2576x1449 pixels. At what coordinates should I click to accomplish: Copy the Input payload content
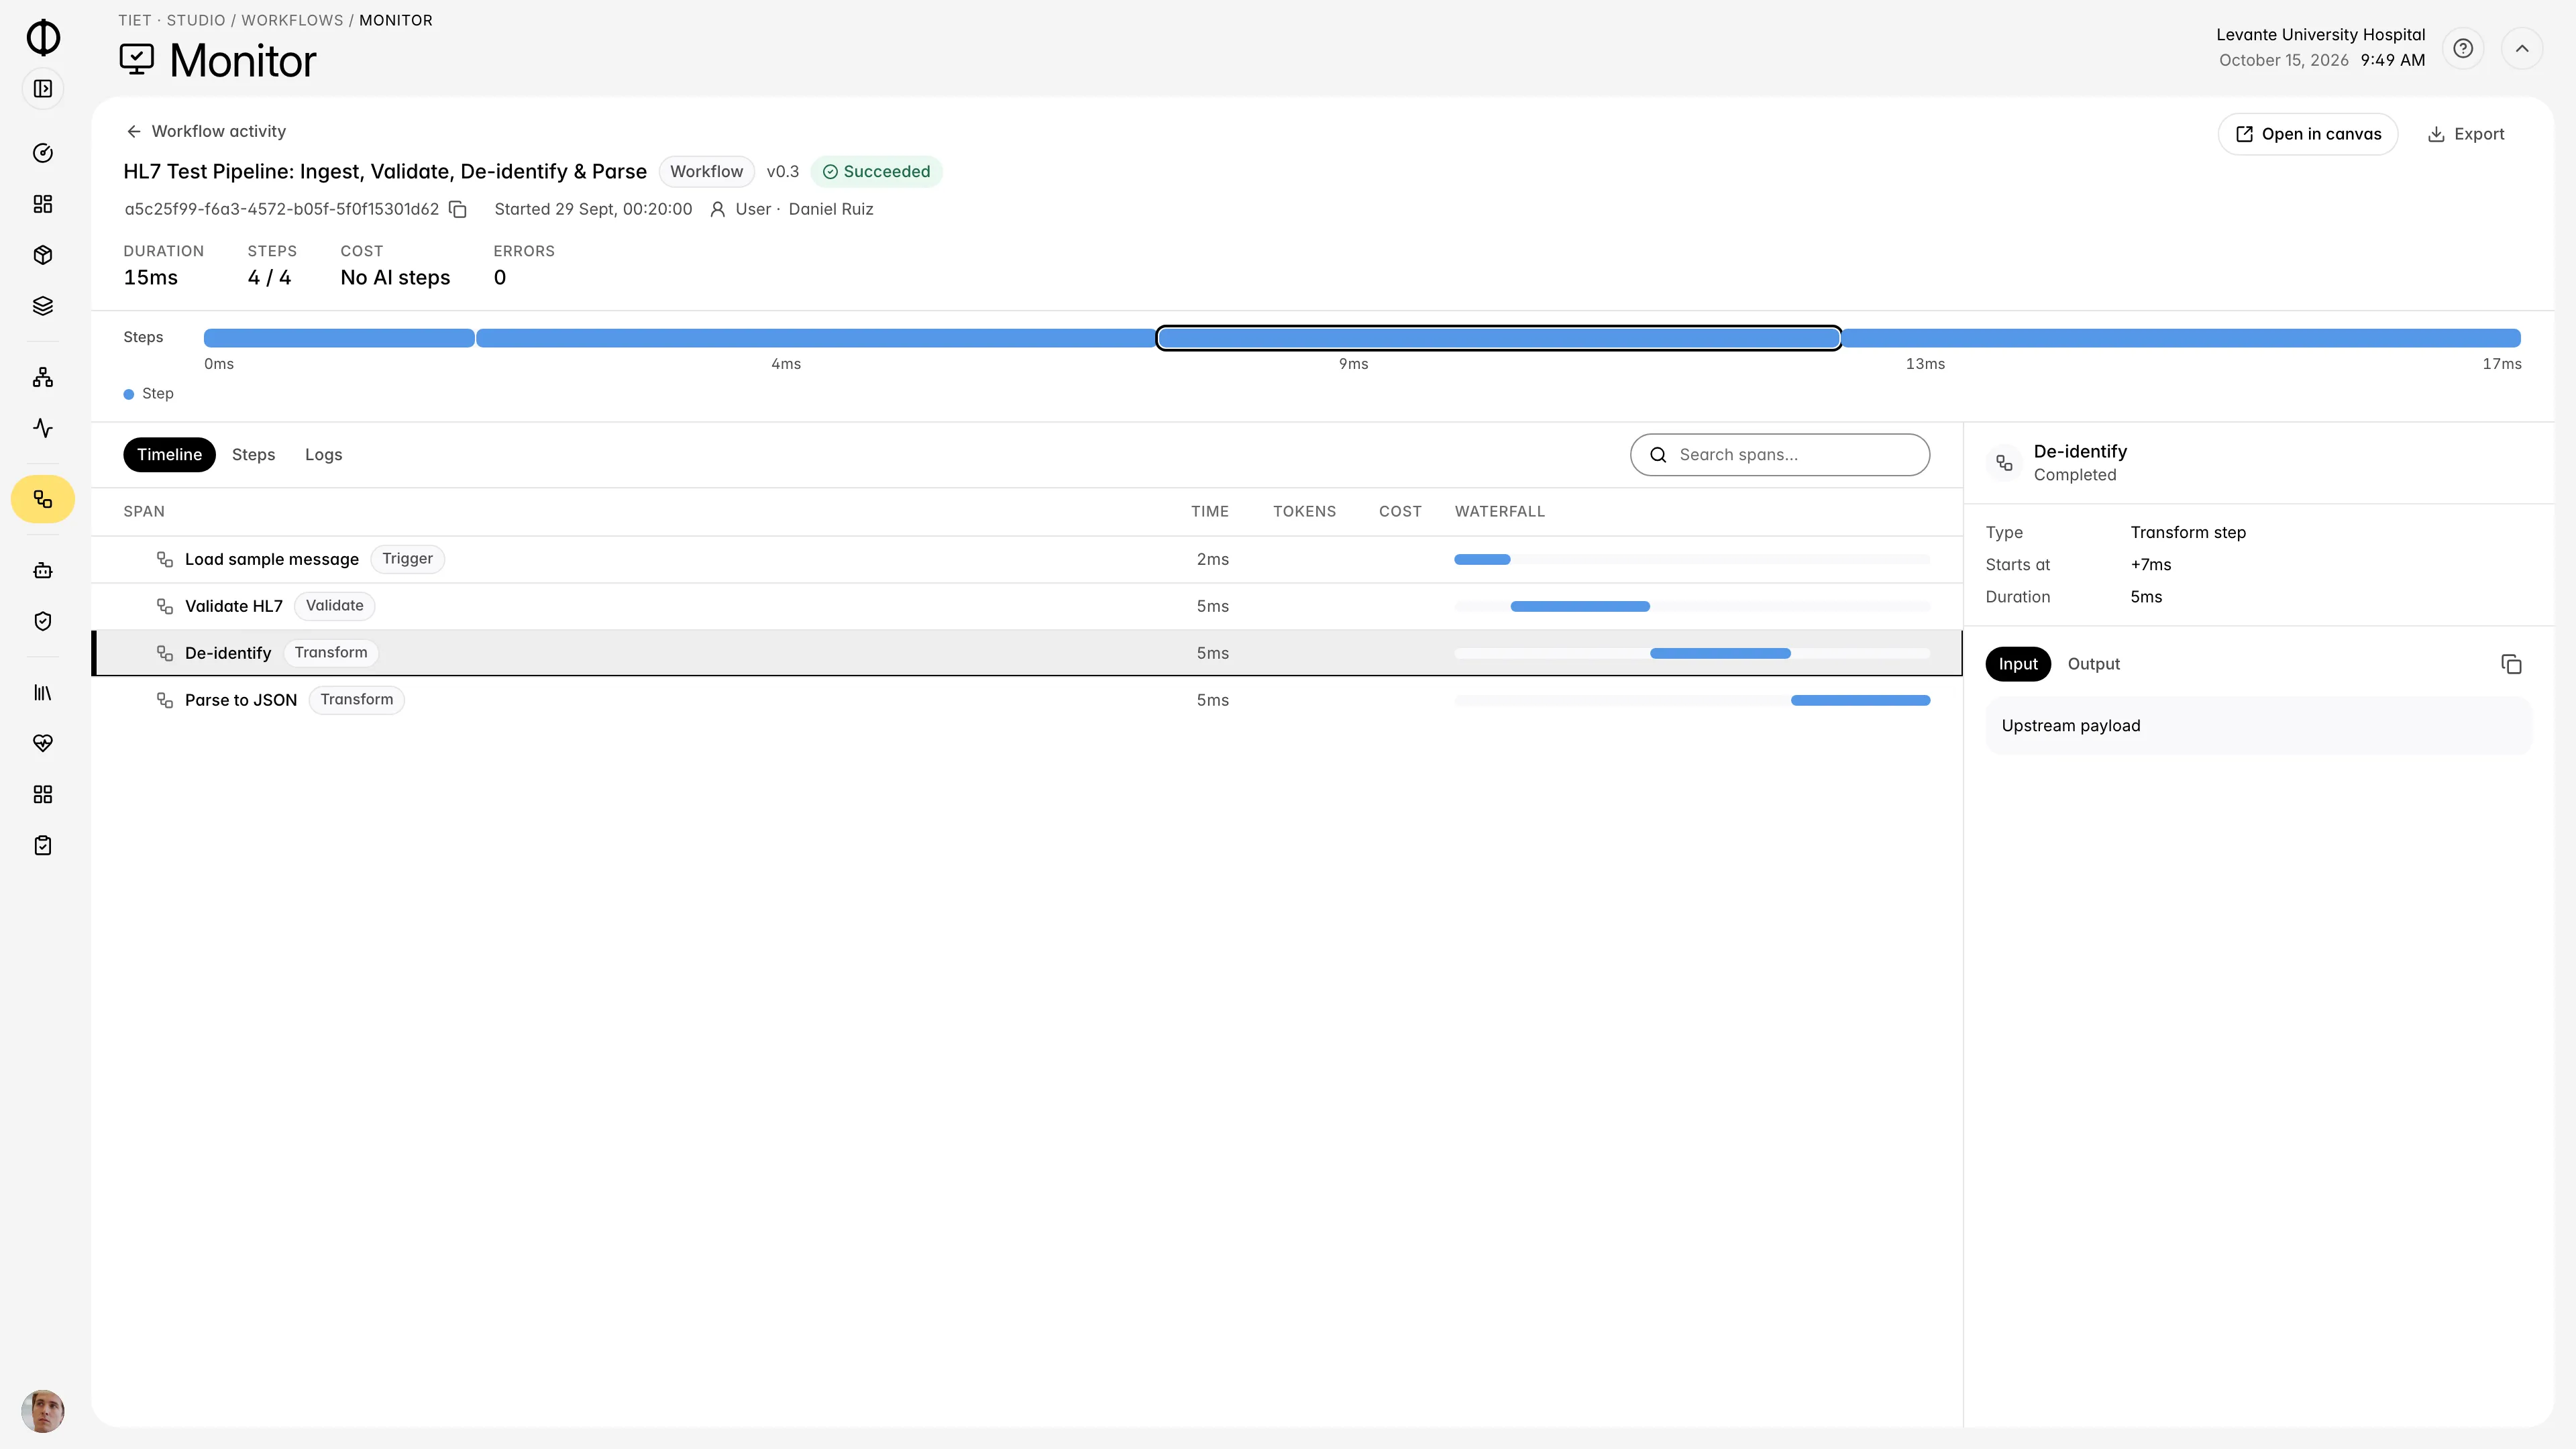pyautogui.click(x=2511, y=664)
